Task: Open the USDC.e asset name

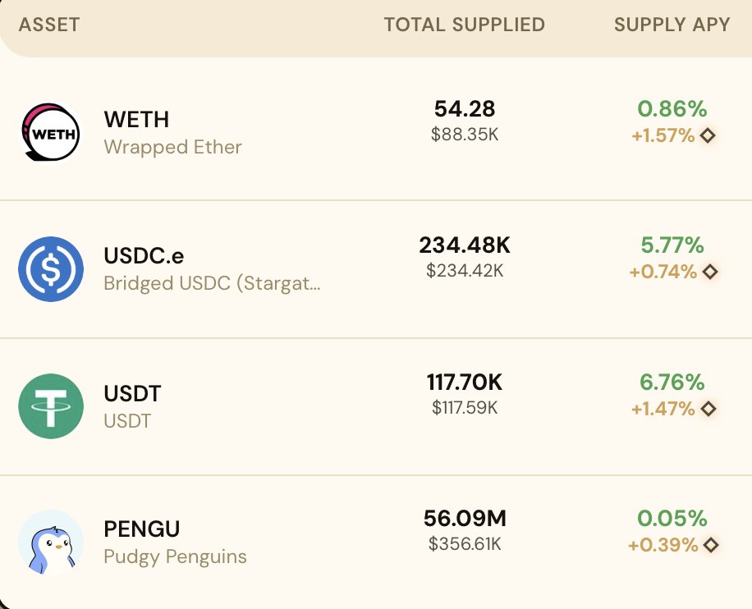Action: pos(144,255)
